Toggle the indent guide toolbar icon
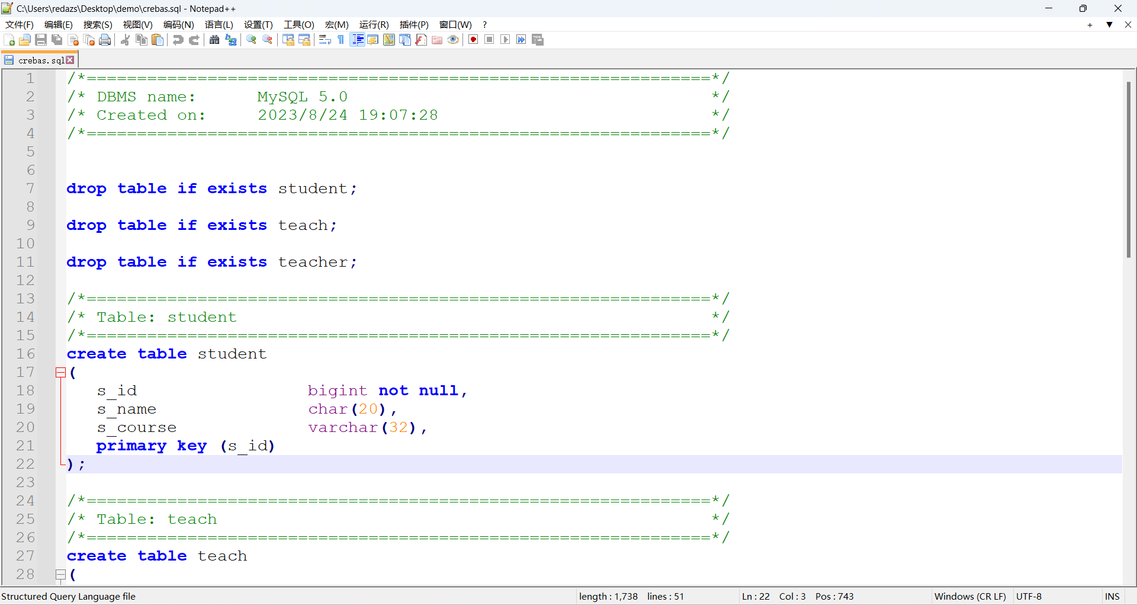 coord(357,40)
